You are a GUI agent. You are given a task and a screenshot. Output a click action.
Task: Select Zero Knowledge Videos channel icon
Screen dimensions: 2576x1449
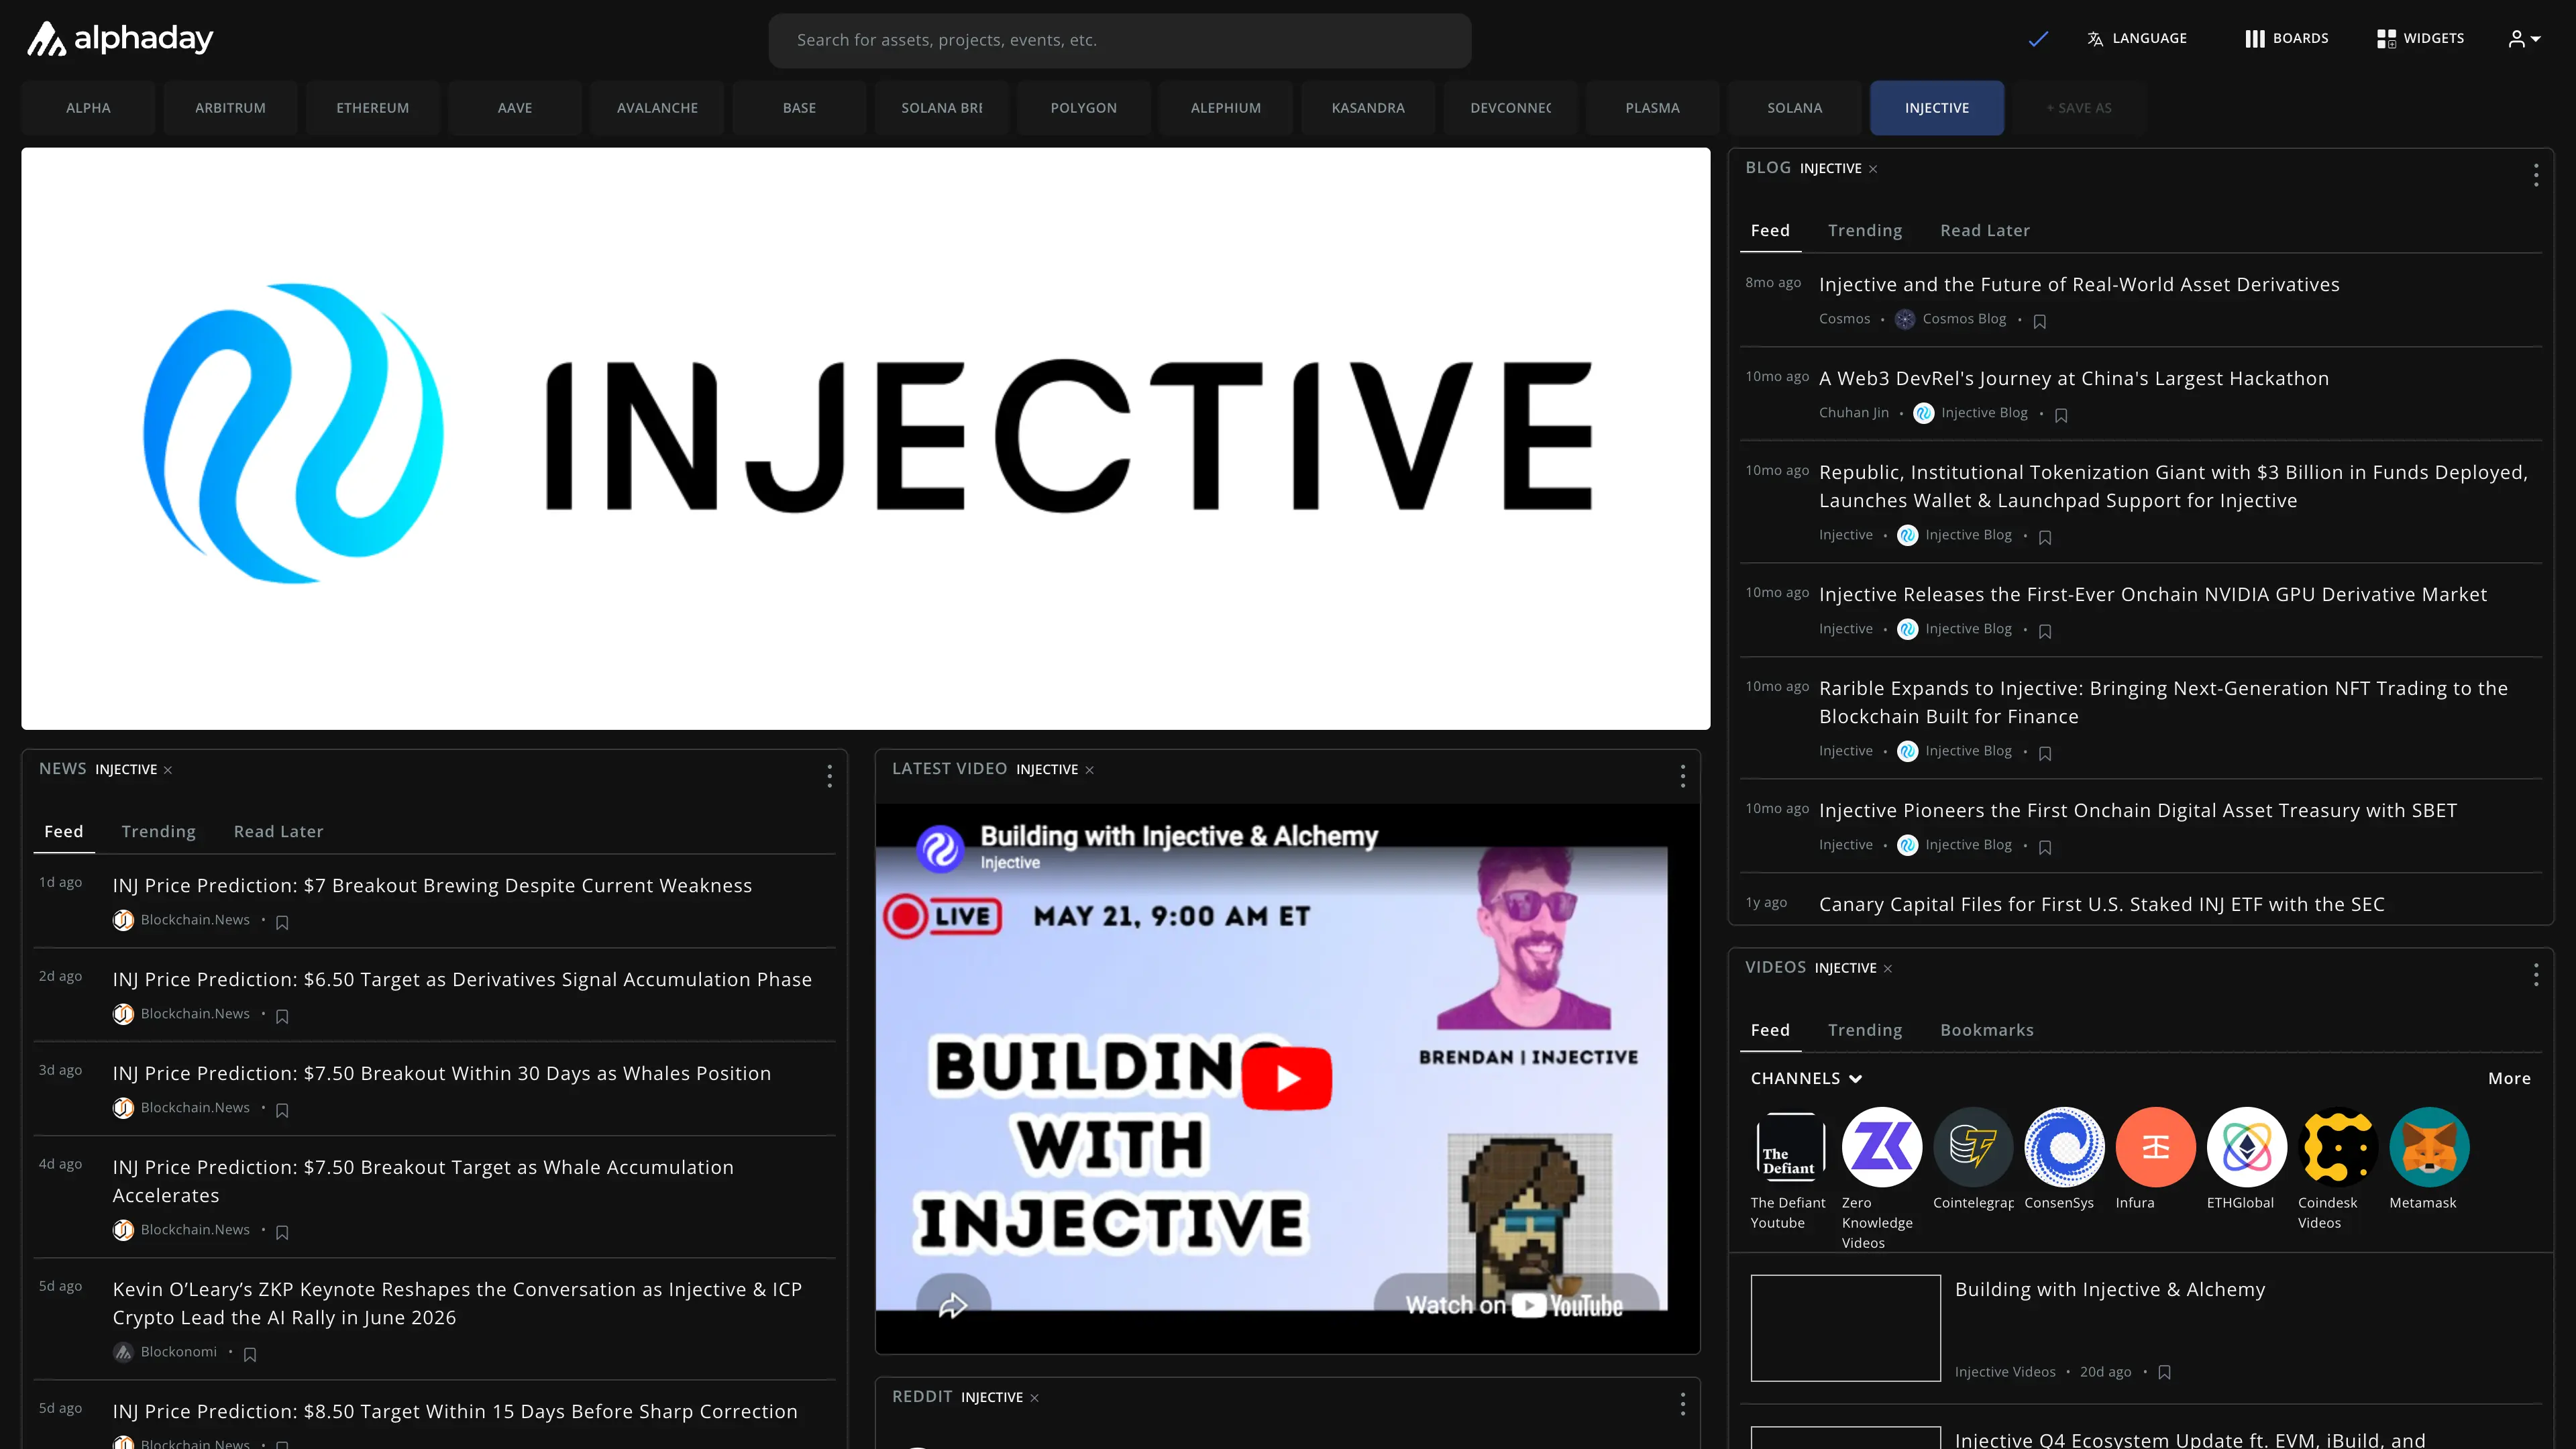pyautogui.click(x=1881, y=1147)
